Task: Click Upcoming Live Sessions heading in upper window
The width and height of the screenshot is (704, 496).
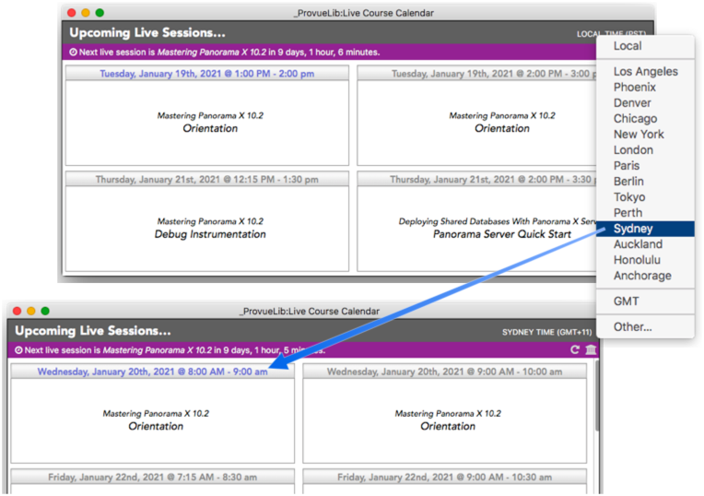Action: coord(147,33)
